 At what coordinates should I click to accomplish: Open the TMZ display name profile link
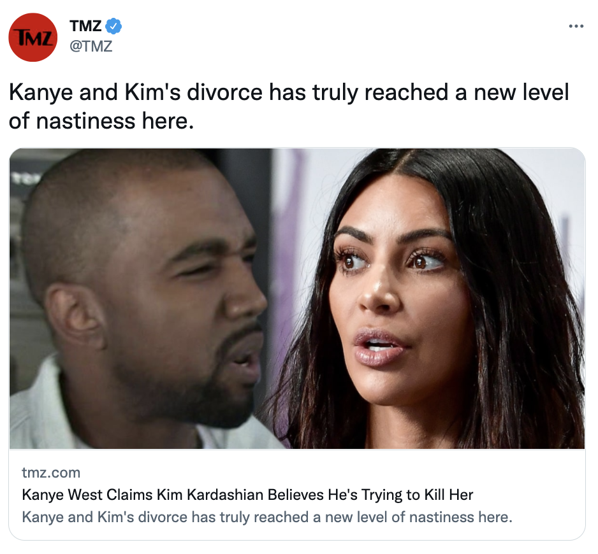click(x=85, y=26)
